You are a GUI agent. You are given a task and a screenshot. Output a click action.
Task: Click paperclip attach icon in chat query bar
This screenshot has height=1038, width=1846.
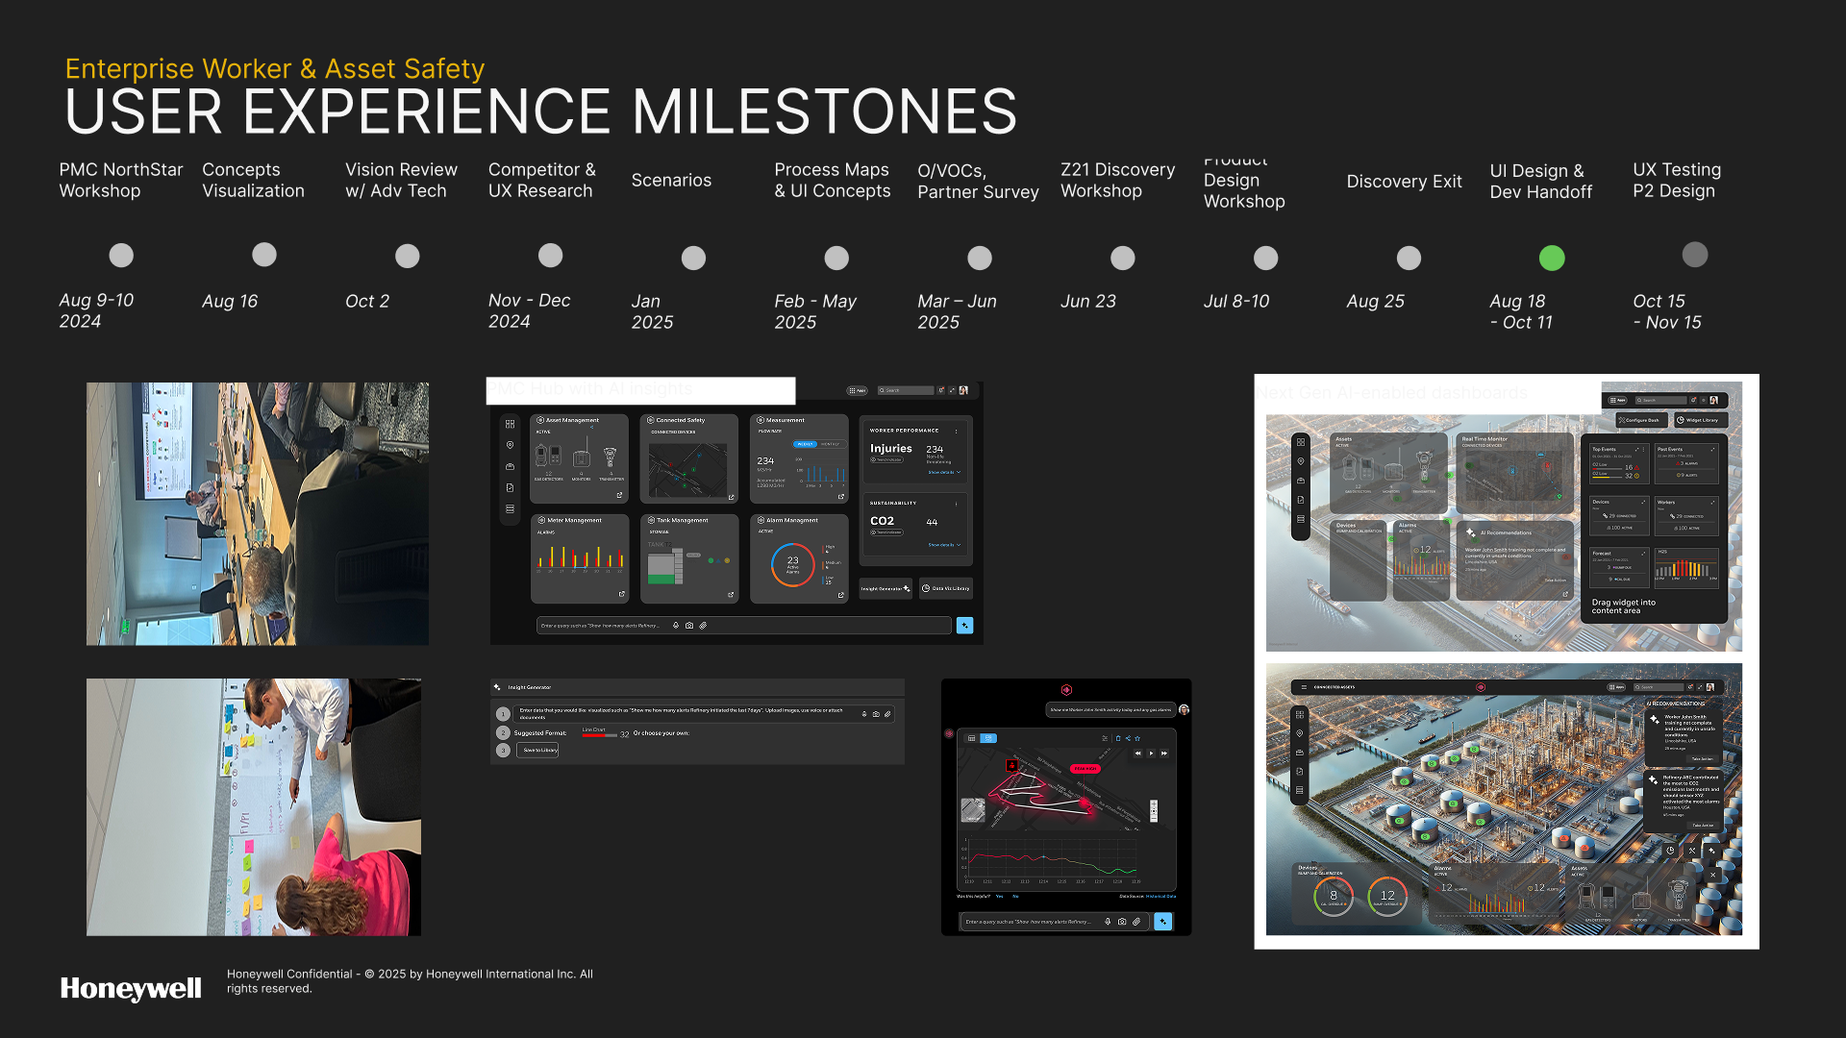[1136, 922]
